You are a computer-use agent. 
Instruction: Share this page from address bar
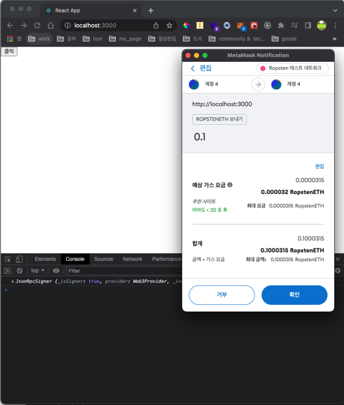[x=156, y=25]
